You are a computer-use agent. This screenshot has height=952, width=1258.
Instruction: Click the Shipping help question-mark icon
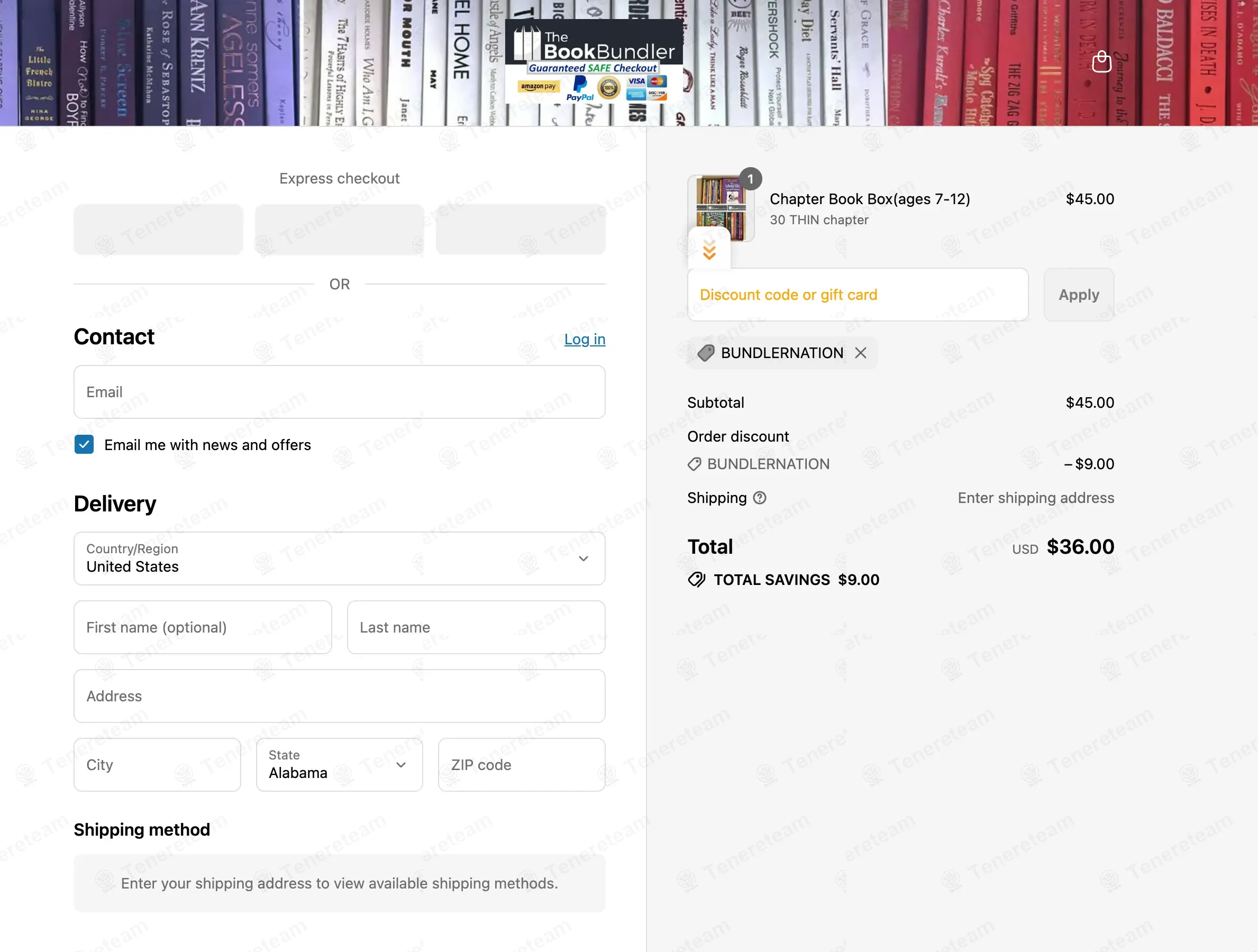(759, 498)
